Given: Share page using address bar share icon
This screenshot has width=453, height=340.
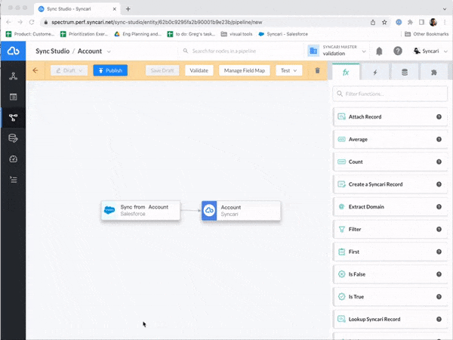Looking at the screenshot, I should tap(373, 22).
